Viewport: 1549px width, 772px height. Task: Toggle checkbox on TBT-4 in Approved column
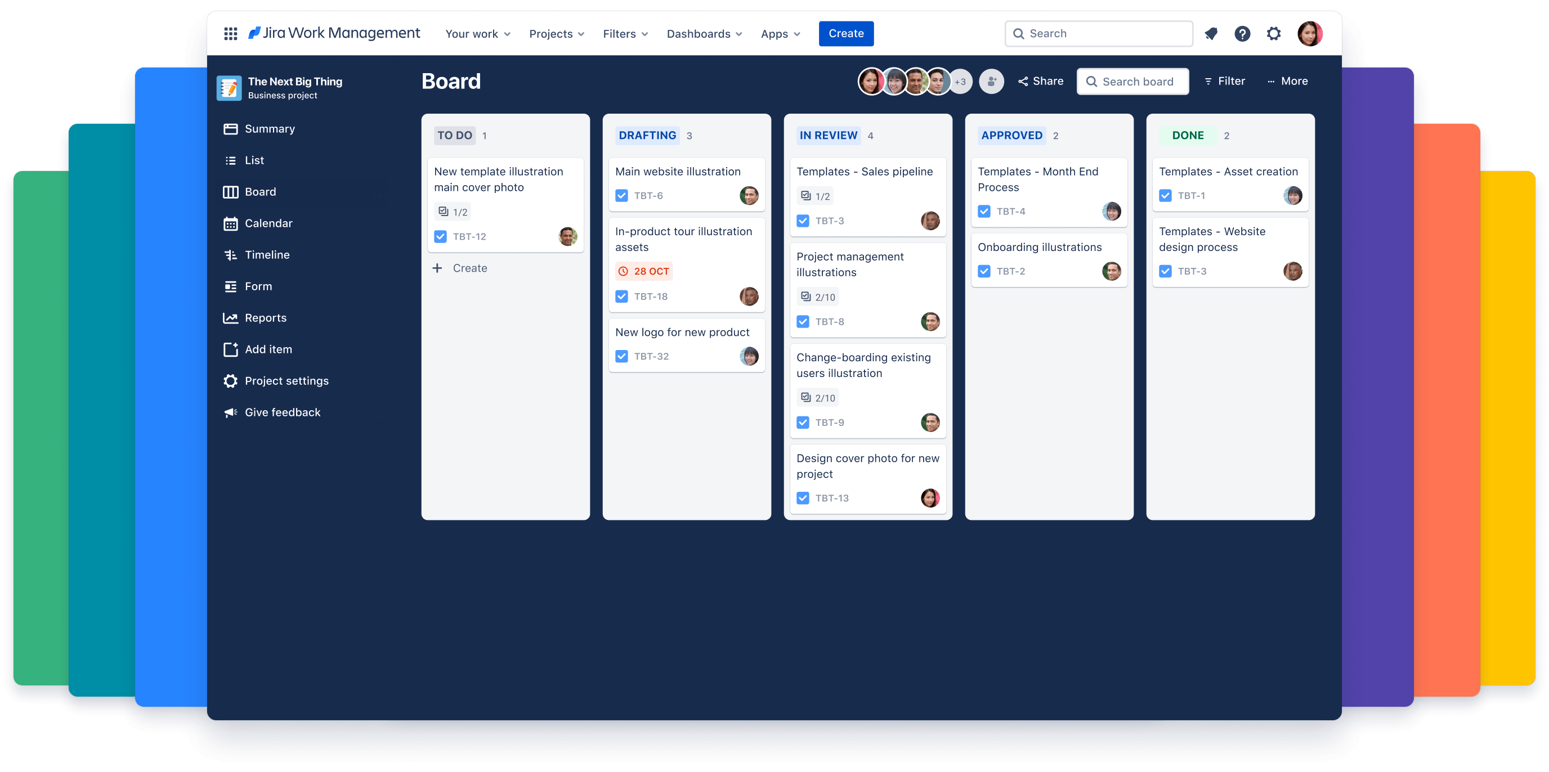click(984, 211)
